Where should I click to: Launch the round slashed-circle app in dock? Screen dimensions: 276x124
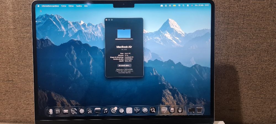145,110
